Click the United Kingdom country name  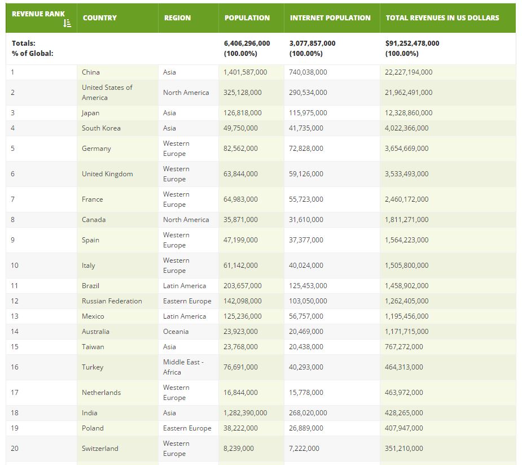coord(107,173)
